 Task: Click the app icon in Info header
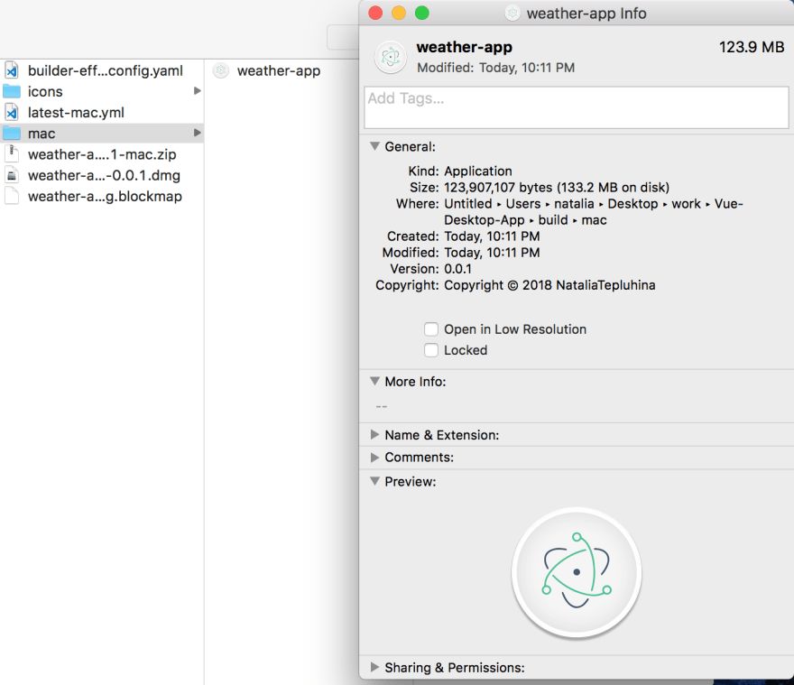[x=390, y=57]
